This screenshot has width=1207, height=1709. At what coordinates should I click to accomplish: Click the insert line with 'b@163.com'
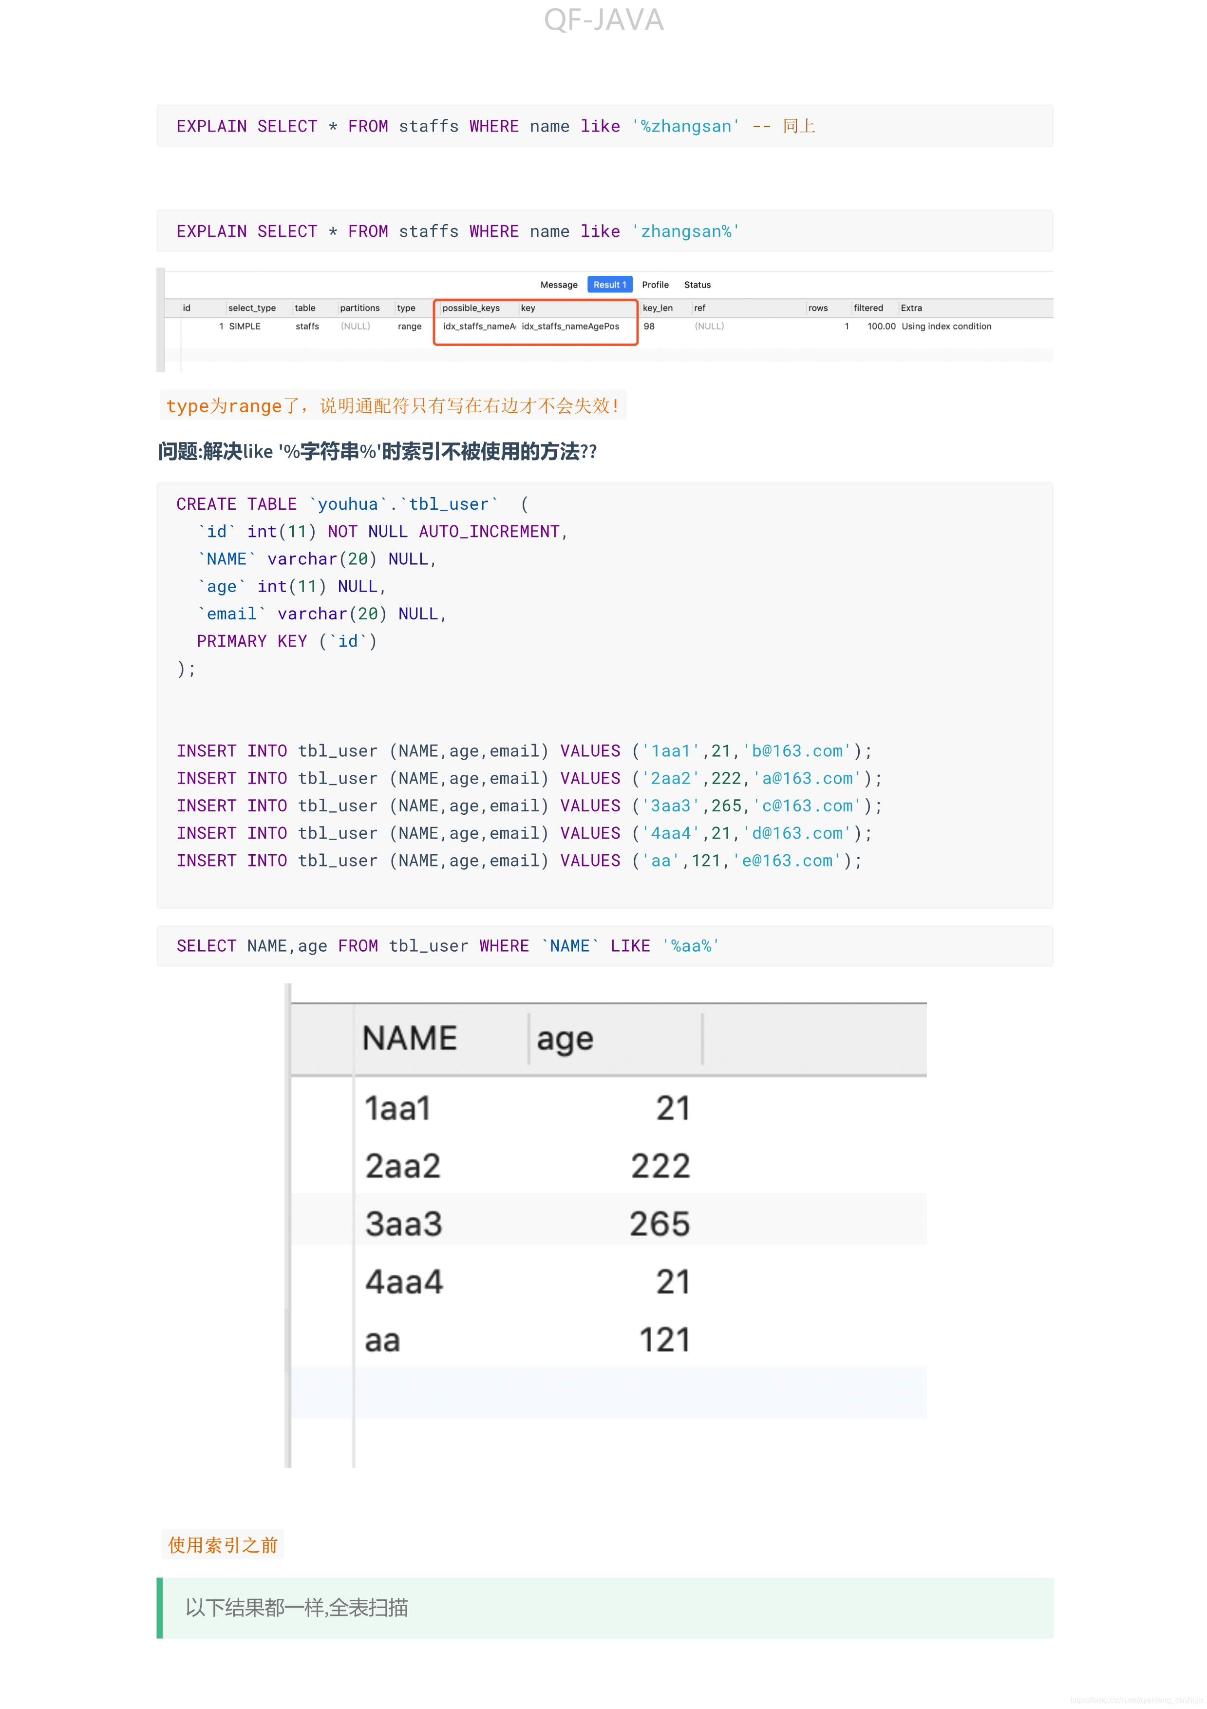[x=524, y=750]
